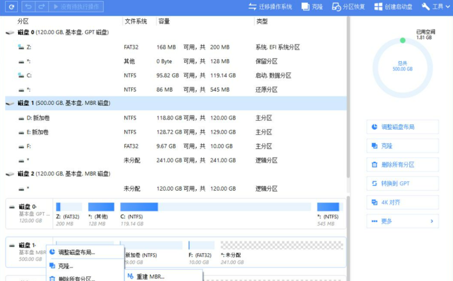The height and width of the screenshot is (281, 453).
Task: Click the vertical scrollbar of the partition list
Action: tap(348, 103)
